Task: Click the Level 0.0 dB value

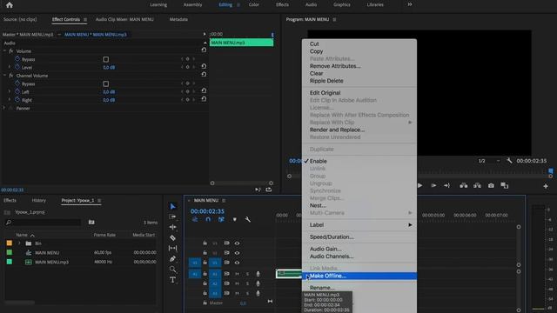Action: click(x=109, y=68)
